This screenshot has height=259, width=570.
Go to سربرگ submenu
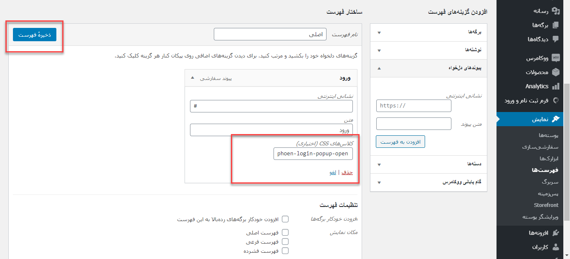point(550,182)
